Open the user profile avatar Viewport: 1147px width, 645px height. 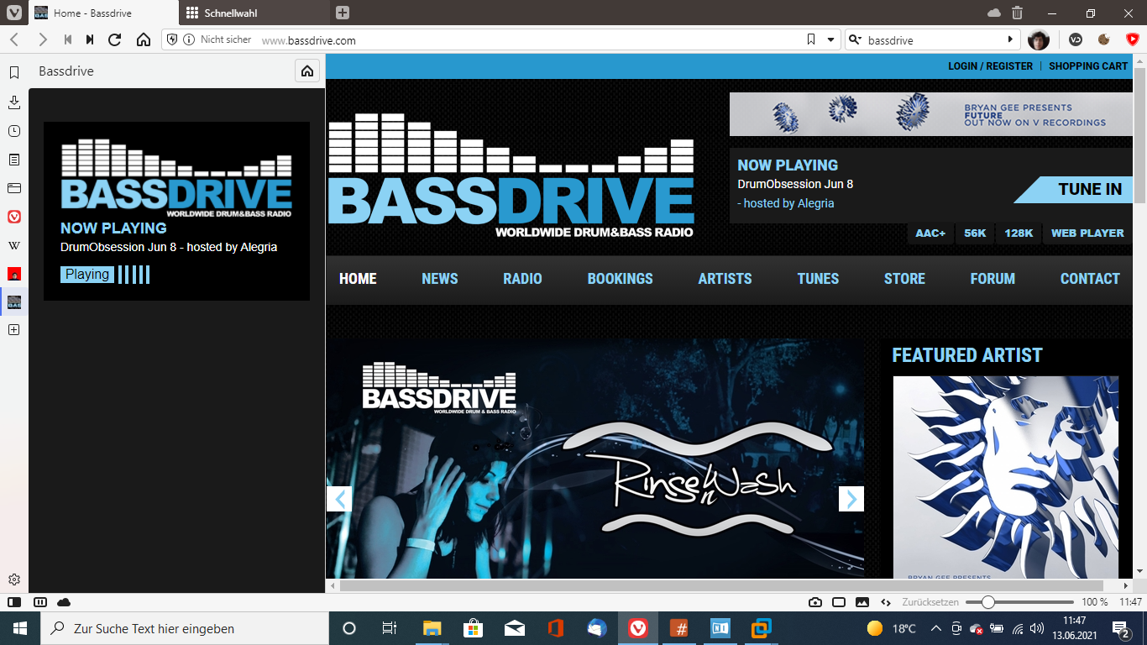coord(1039,39)
